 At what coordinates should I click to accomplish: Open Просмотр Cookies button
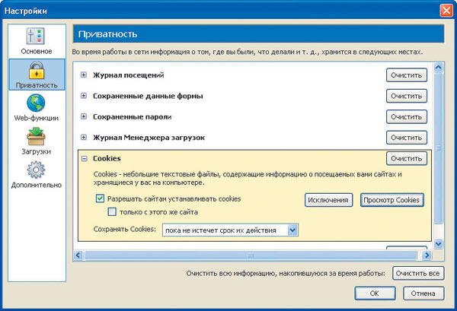tap(392, 200)
